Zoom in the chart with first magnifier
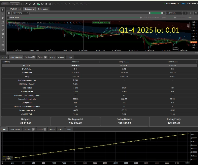This screenshot has width=198, height=165. [26, 4]
